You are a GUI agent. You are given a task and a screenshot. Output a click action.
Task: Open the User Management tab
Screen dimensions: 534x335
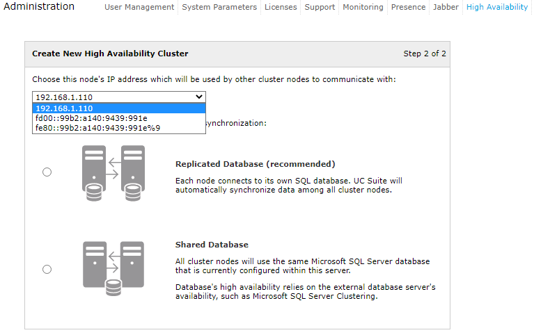[139, 7]
